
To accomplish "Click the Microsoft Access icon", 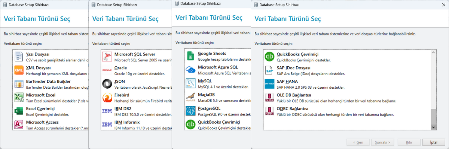I will tap(19, 124).
